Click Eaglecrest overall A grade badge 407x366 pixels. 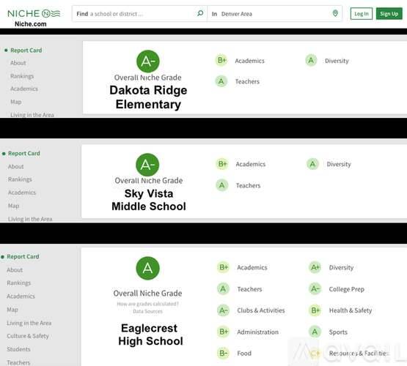(x=147, y=268)
